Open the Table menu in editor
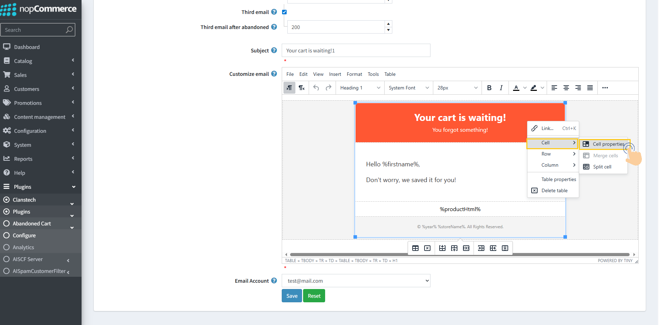659x325 pixels. (x=390, y=74)
